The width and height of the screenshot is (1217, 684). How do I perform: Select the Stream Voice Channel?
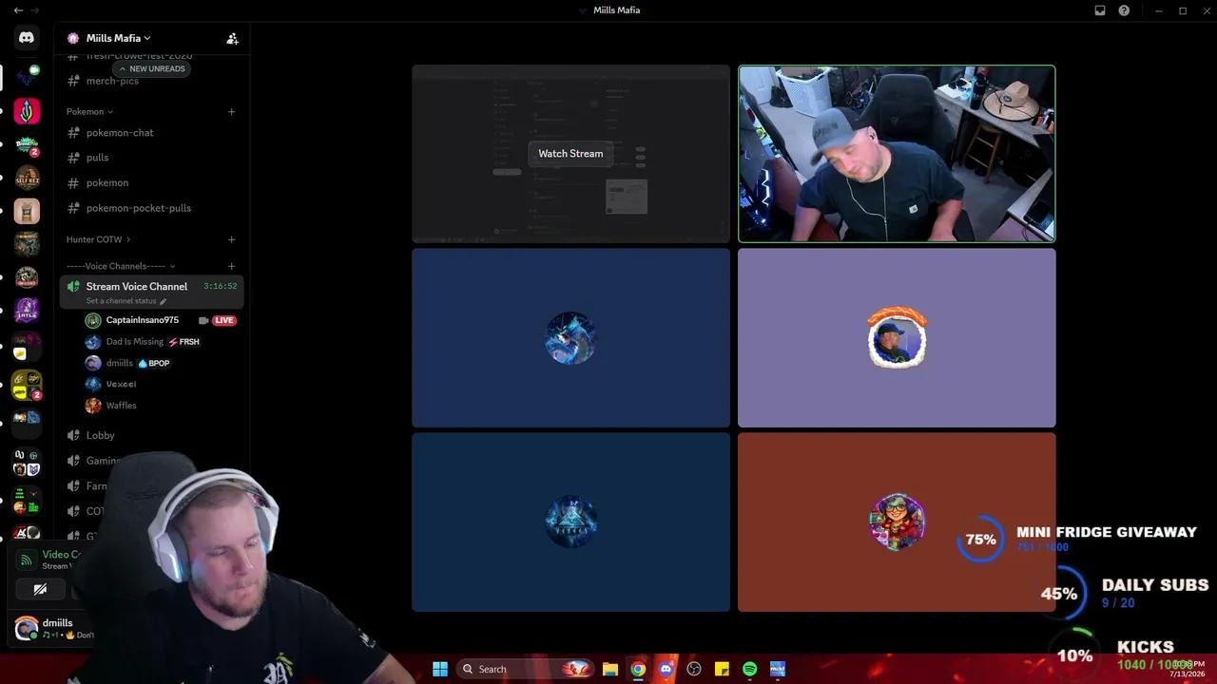[152, 292]
